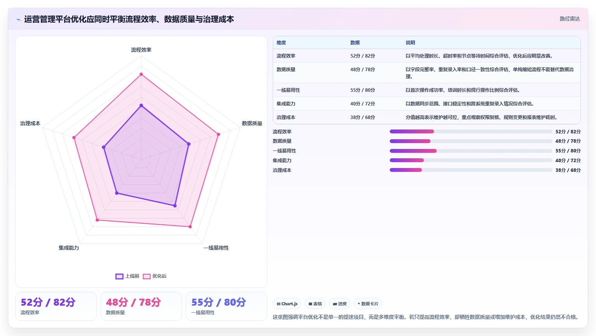596x336 pixels.
Task: Click the summary paragraph below the tag chips
Action: 426,317
